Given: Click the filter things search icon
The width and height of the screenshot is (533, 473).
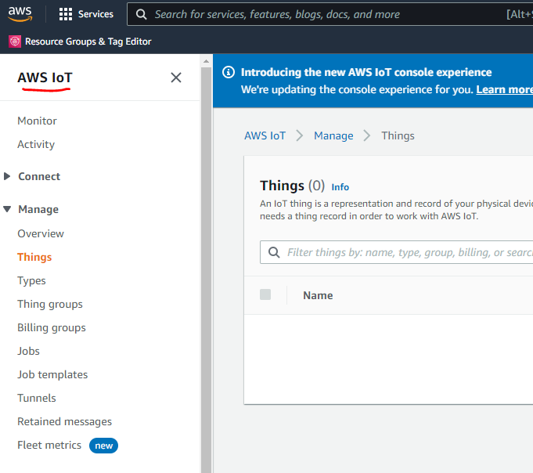Looking at the screenshot, I should [x=274, y=252].
